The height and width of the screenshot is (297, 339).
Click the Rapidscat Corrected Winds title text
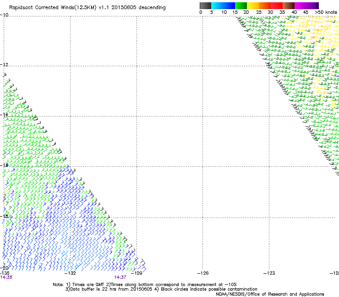[87, 8]
